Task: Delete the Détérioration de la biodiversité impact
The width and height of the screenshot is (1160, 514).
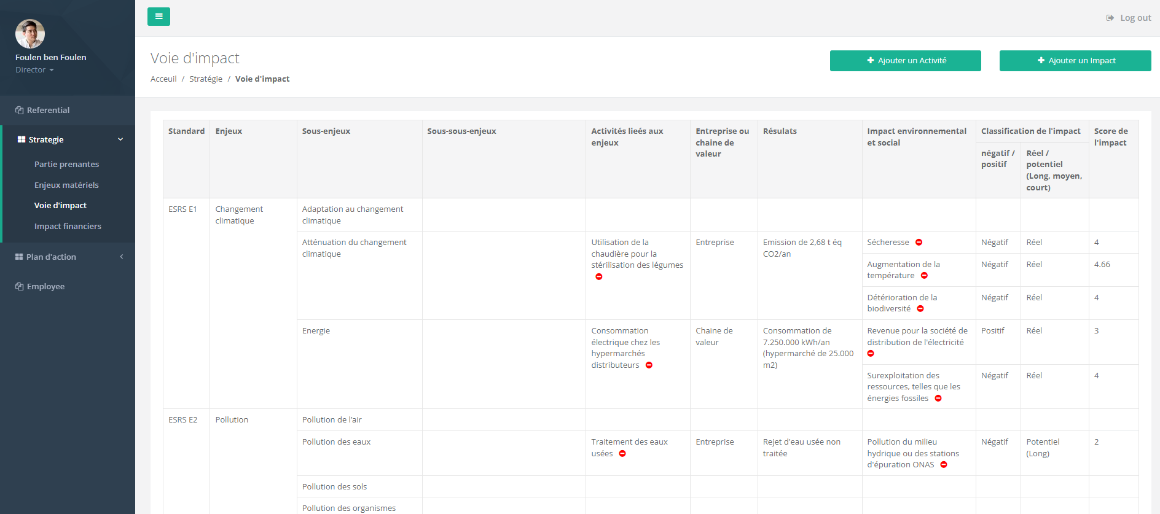Action: [920, 309]
